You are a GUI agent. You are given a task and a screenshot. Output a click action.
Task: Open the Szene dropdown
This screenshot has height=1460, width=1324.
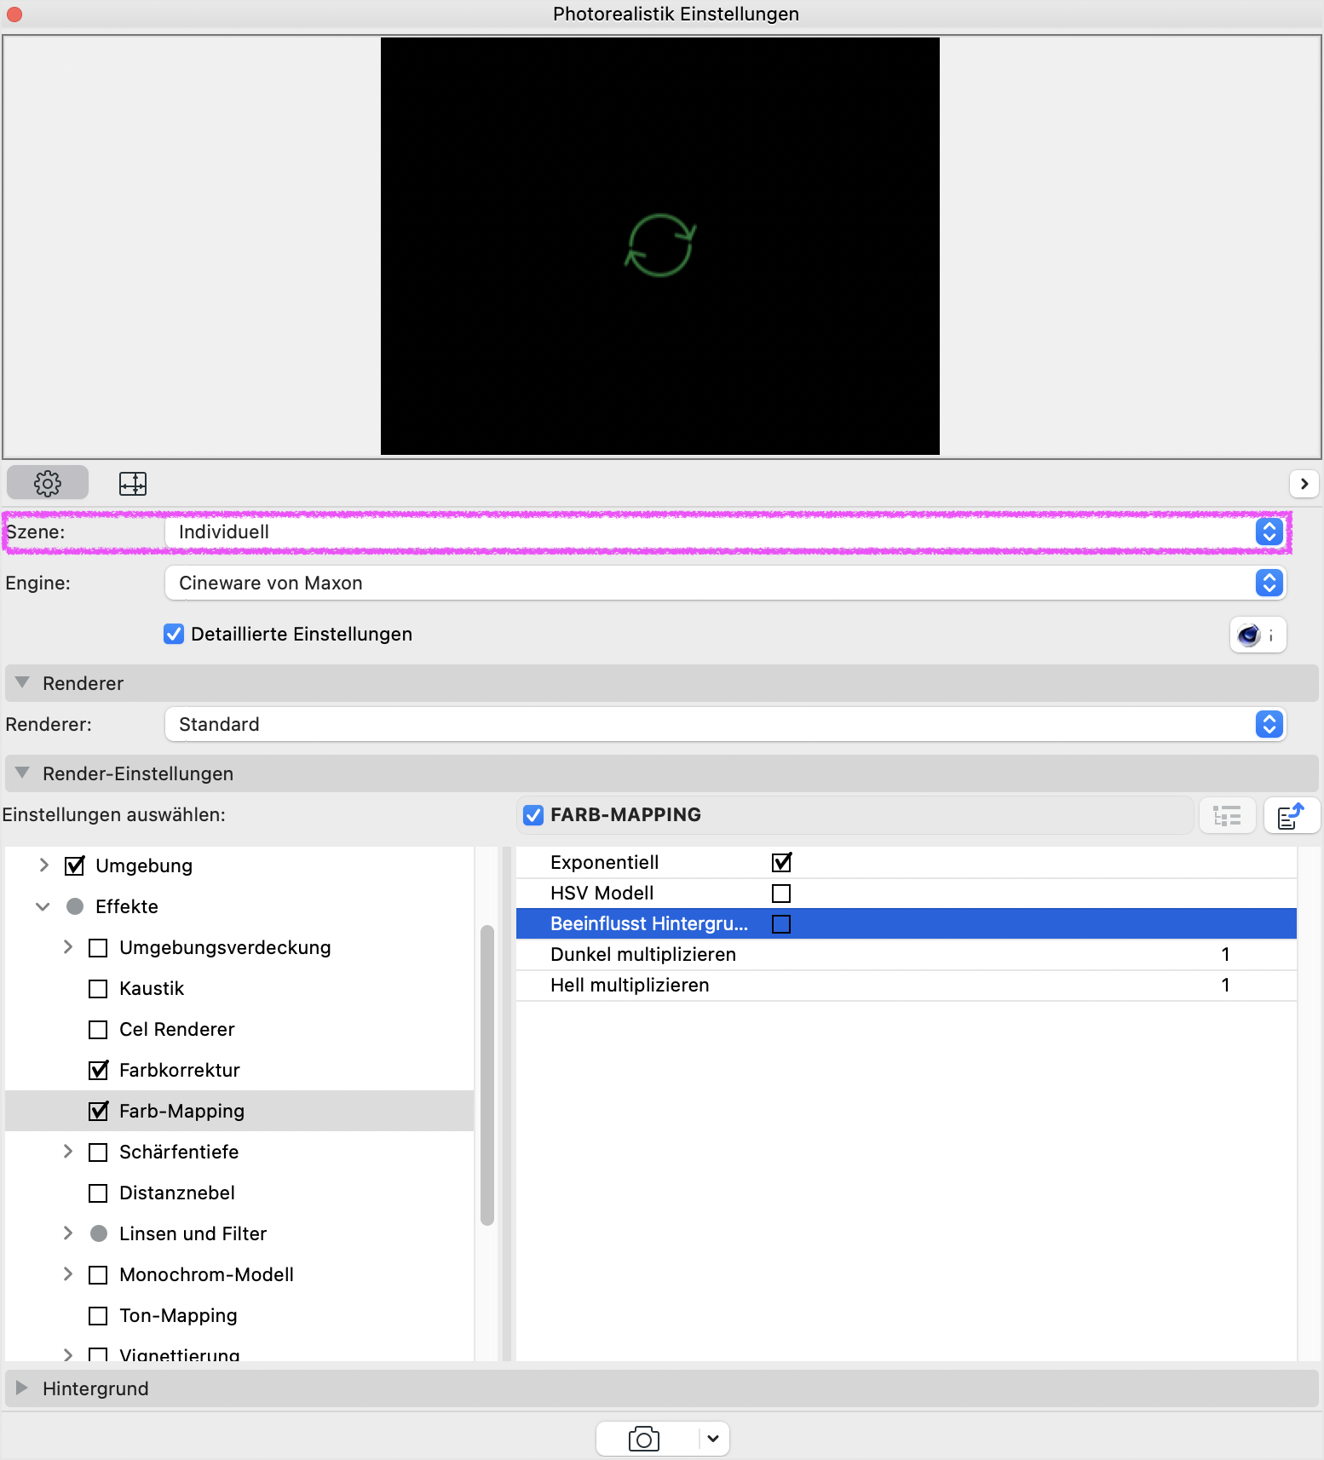coord(725,532)
